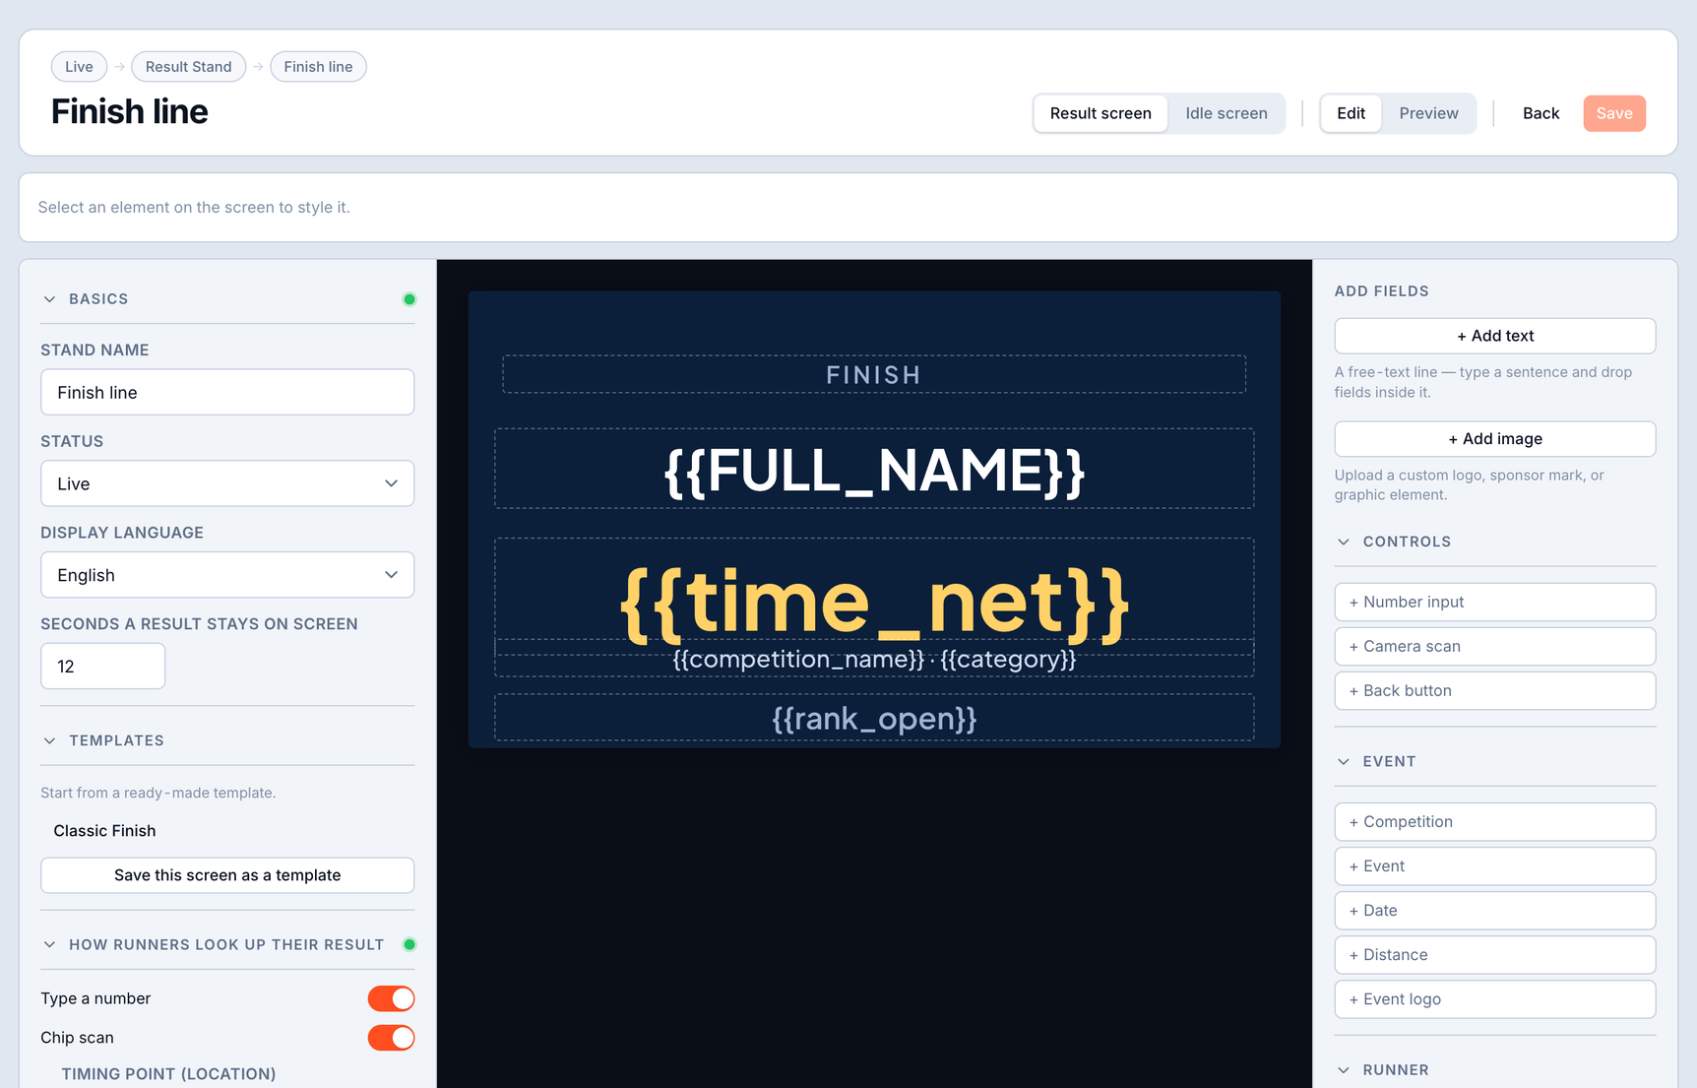The image size is (1697, 1088).
Task: Collapse the Runner section chevron
Action: click(x=1344, y=1070)
